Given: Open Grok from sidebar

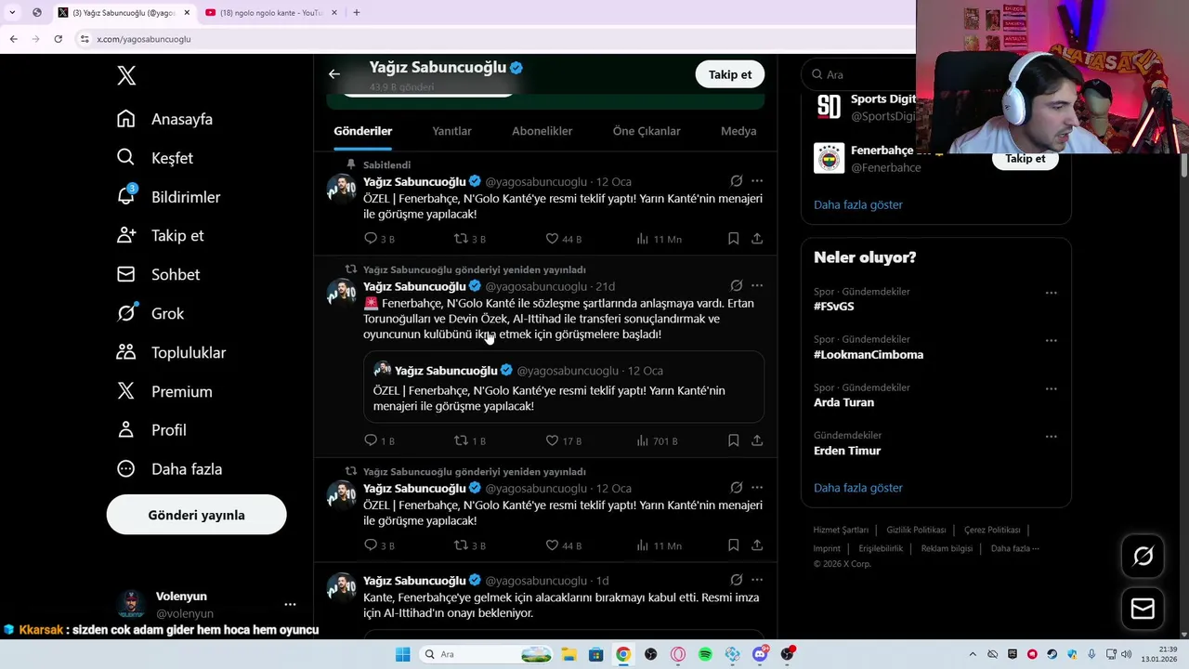Looking at the screenshot, I should click(150, 314).
